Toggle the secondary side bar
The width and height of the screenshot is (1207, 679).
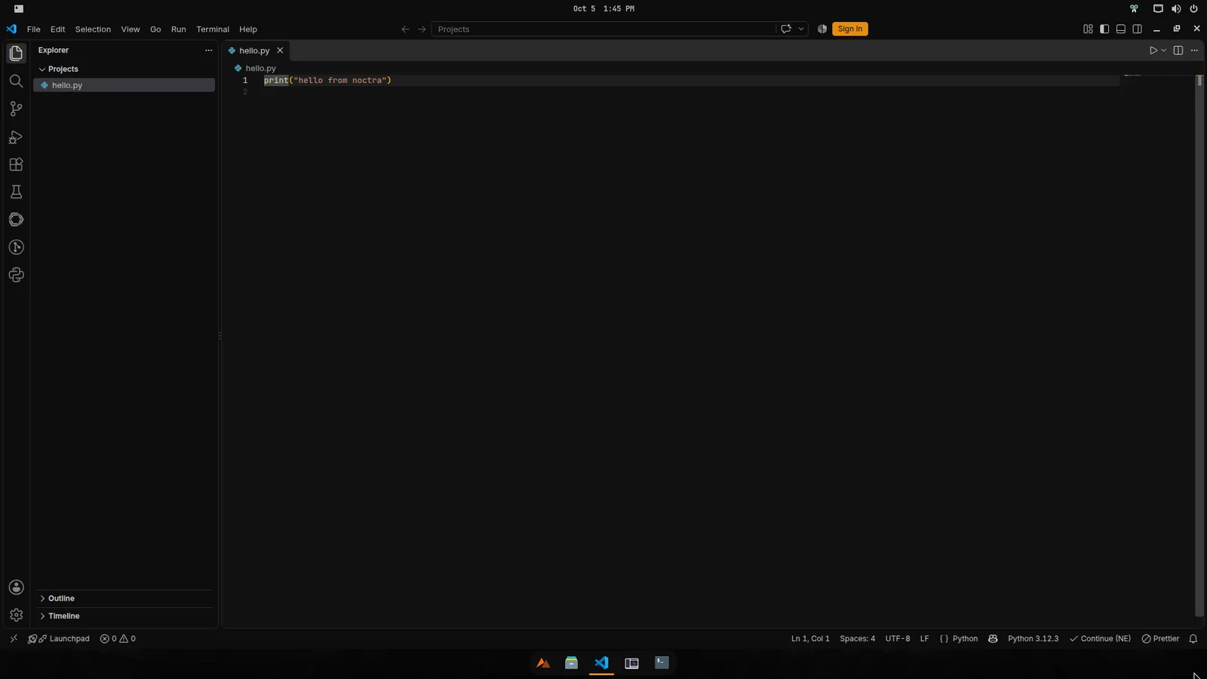pos(1138,29)
